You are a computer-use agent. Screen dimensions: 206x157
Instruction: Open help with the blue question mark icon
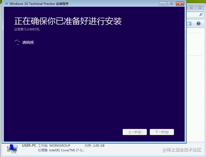(198, 23)
